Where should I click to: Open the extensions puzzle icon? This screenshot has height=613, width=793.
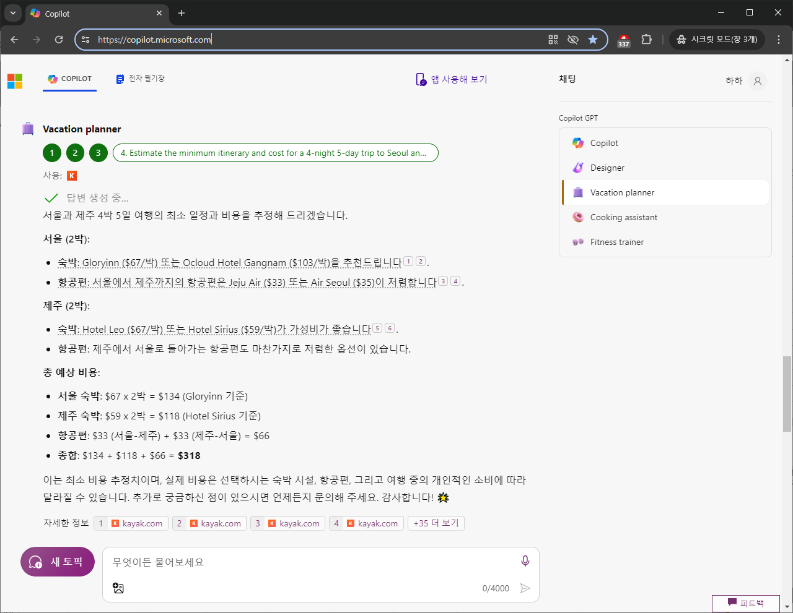pyautogui.click(x=646, y=40)
